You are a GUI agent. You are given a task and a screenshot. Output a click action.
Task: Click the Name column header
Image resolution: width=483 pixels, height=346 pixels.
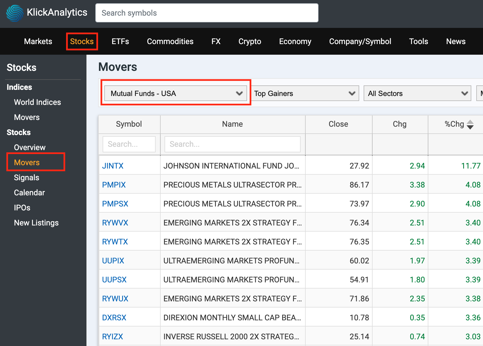233,124
